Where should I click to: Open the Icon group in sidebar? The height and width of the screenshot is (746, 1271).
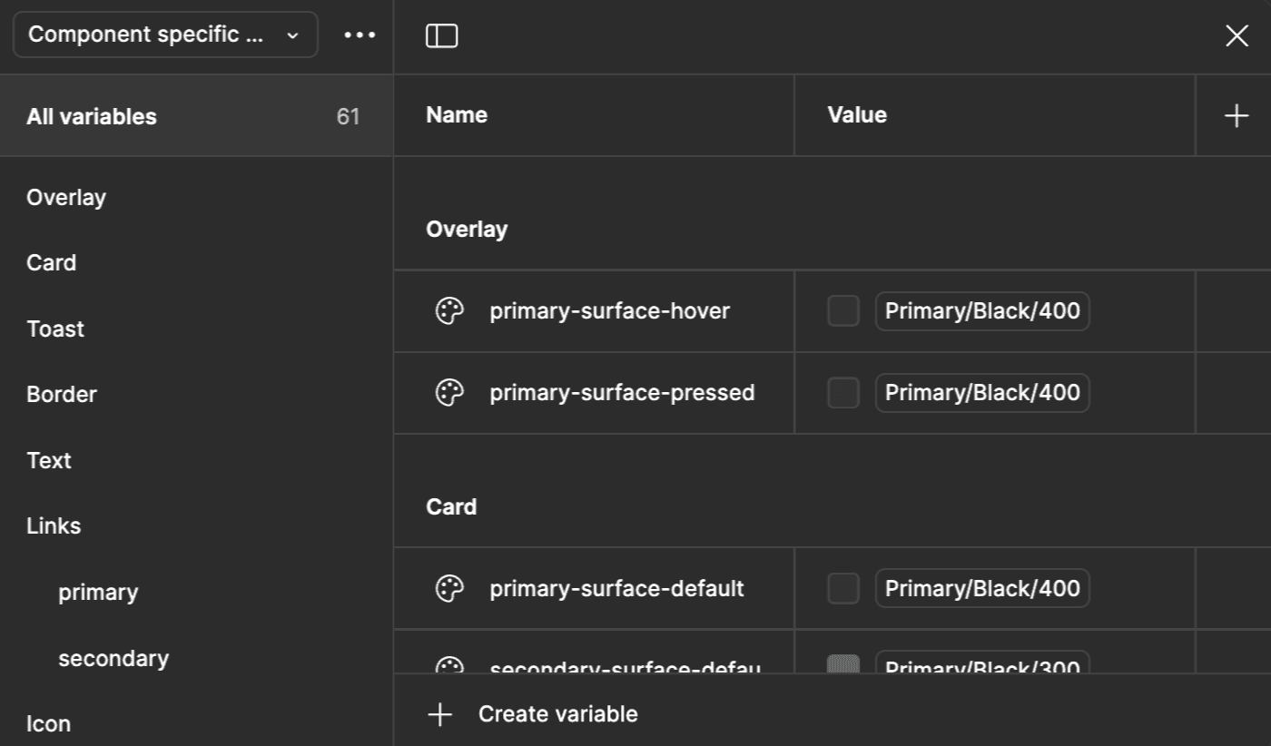[x=49, y=723]
